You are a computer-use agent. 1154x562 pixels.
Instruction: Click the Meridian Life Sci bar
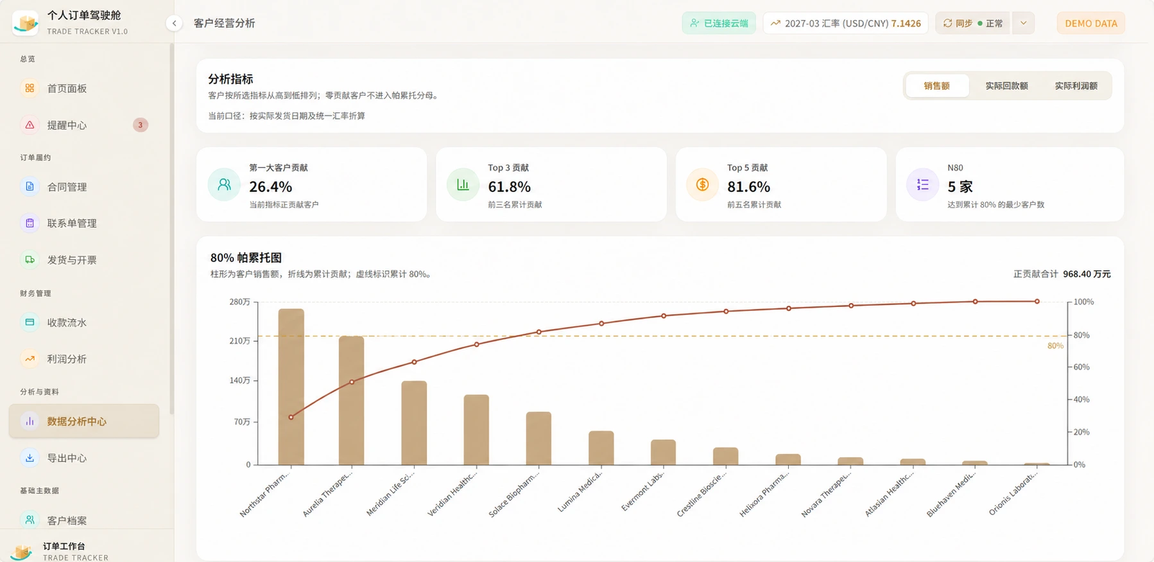point(414,423)
